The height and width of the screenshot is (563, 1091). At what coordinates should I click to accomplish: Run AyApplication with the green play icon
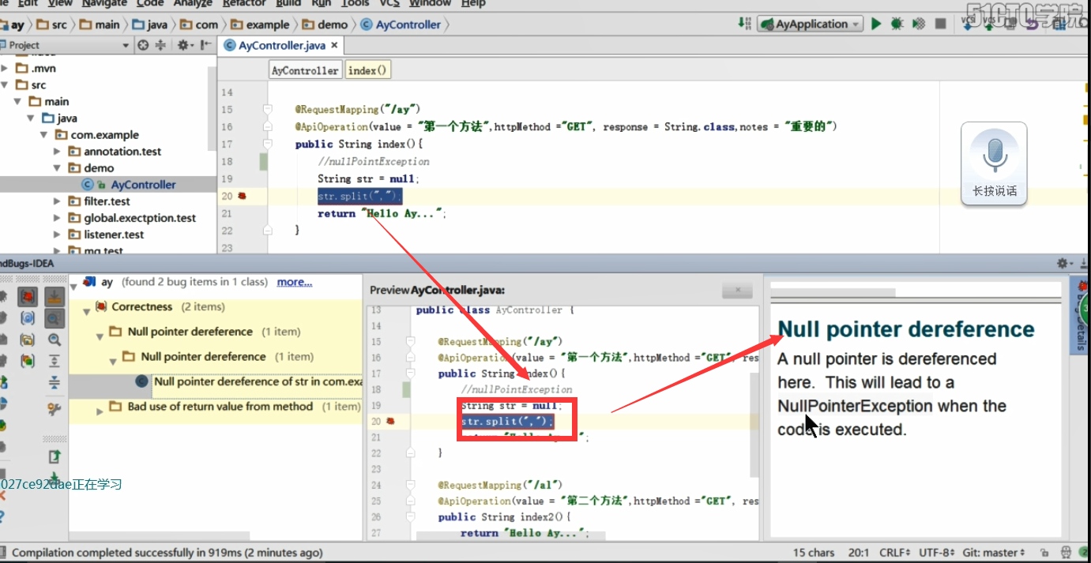[x=876, y=24]
